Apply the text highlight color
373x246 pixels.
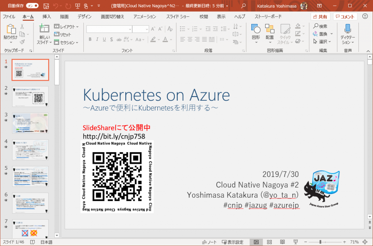coord(153,39)
